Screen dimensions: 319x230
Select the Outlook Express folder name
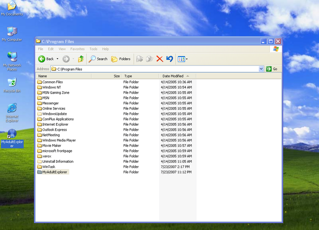55,130
